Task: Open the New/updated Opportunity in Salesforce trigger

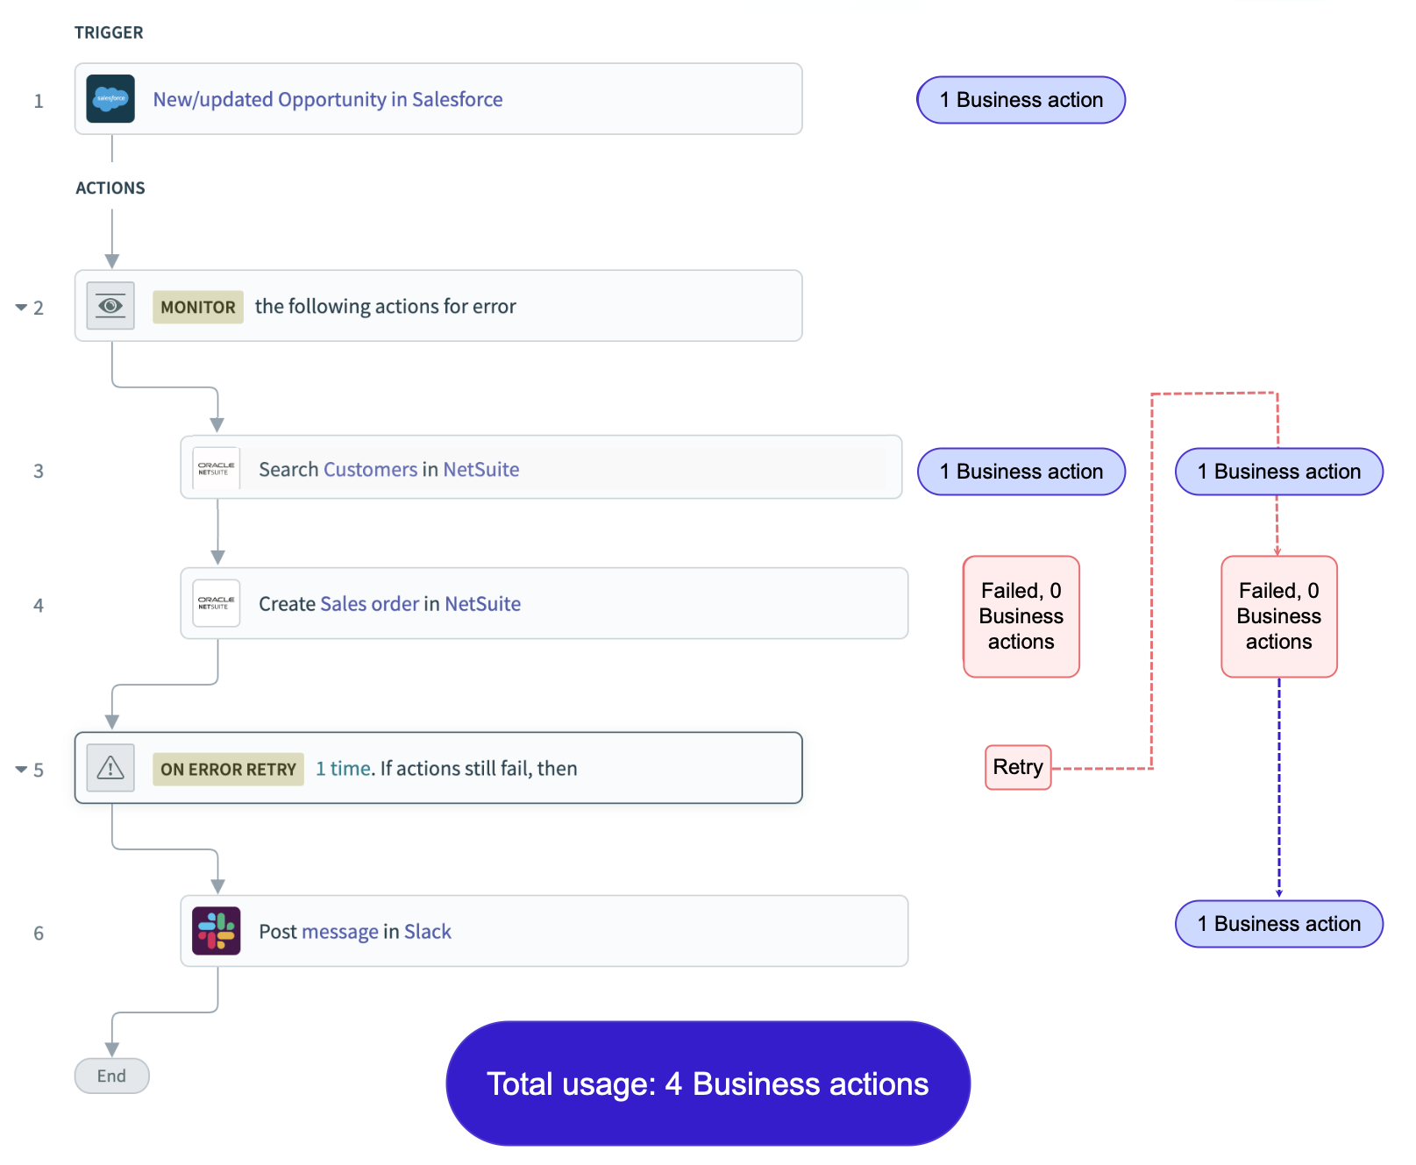Action: [327, 100]
